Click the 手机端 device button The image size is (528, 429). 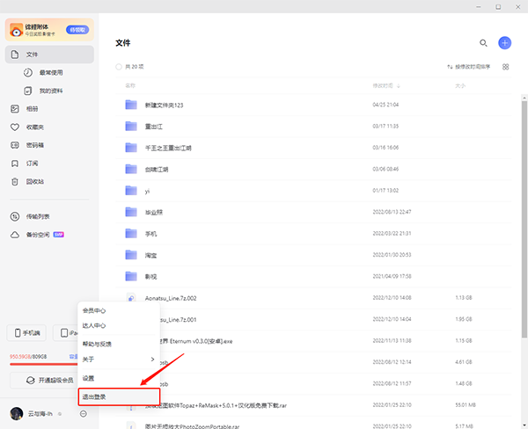point(26,333)
